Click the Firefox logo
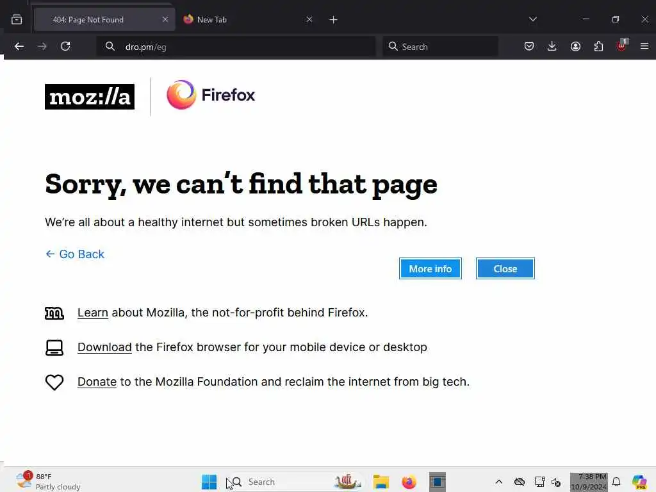This screenshot has width=656, height=492. tap(210, 95)
